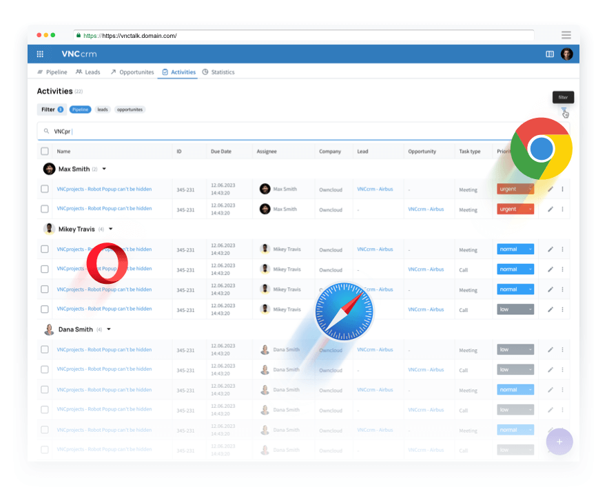Open the user profile avatar menu
This screenshot has height=496, width=607.
567,54
